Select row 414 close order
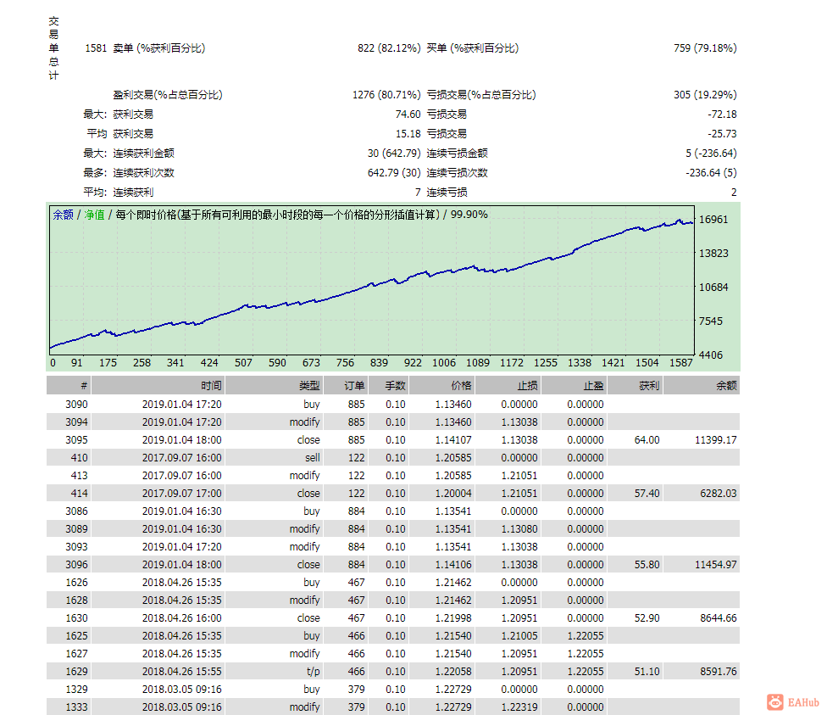This screenshot has height=715, width=827. pos(393,494)
